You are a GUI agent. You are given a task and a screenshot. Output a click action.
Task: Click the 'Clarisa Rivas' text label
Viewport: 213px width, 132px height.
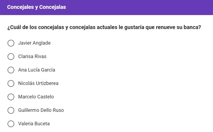click(32, 56)
